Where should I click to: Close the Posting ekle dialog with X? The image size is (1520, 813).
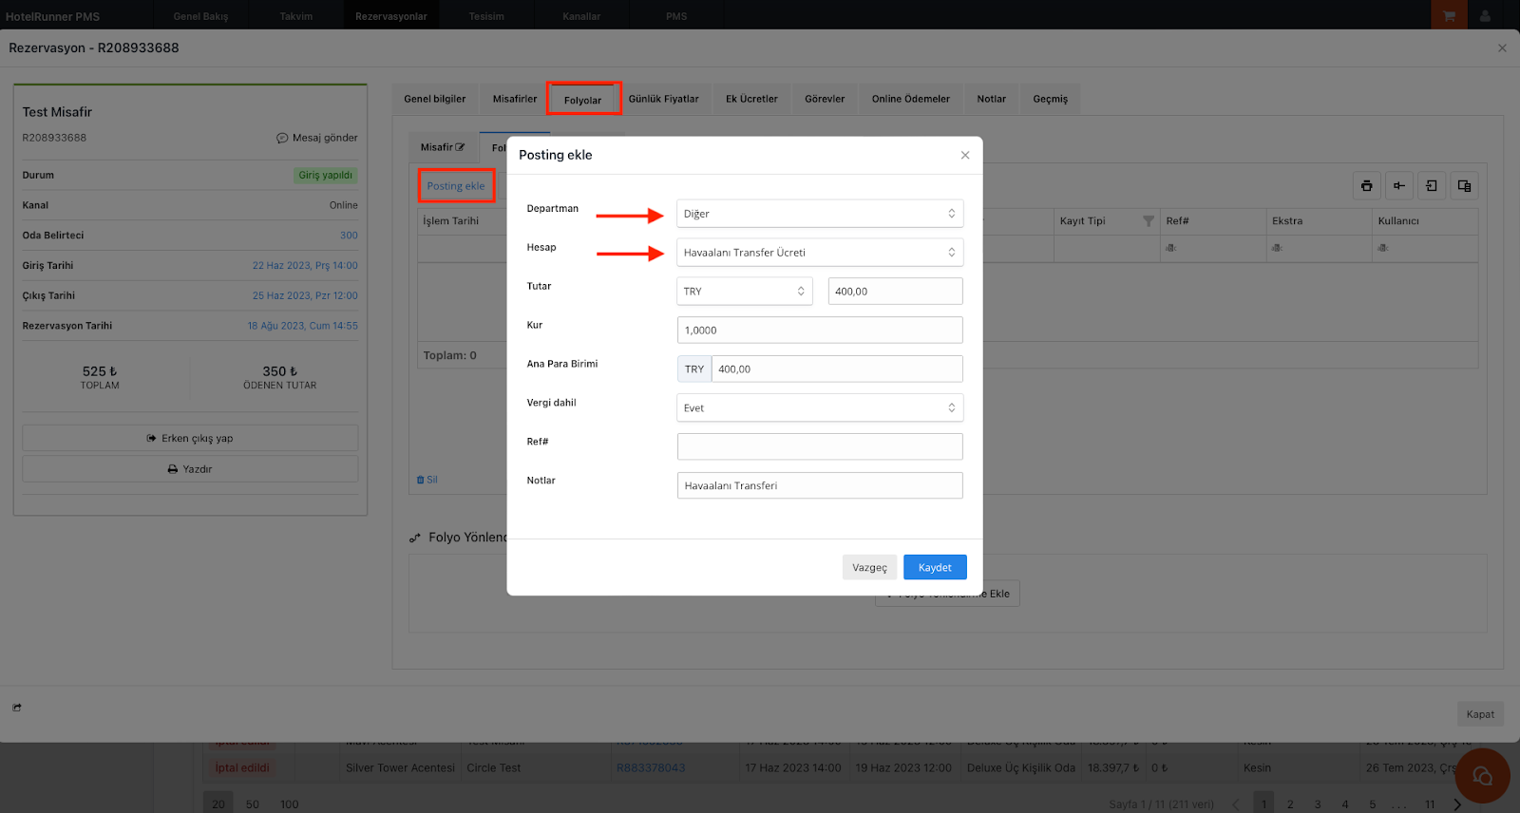[965, 155]
